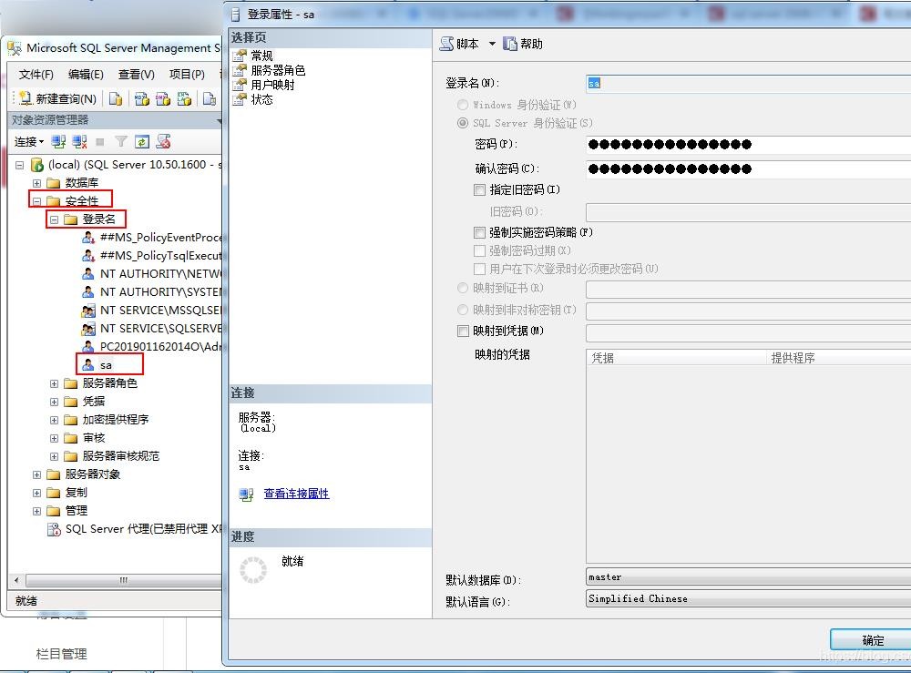The image size is (911, 673).
Task: Click the connect Object Explorer icon
Action: [x=58, y=141]
